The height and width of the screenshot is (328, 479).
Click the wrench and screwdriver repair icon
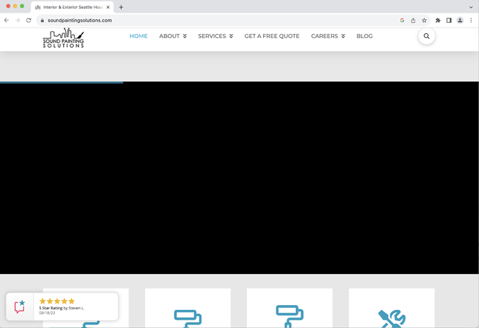[392, 319]
